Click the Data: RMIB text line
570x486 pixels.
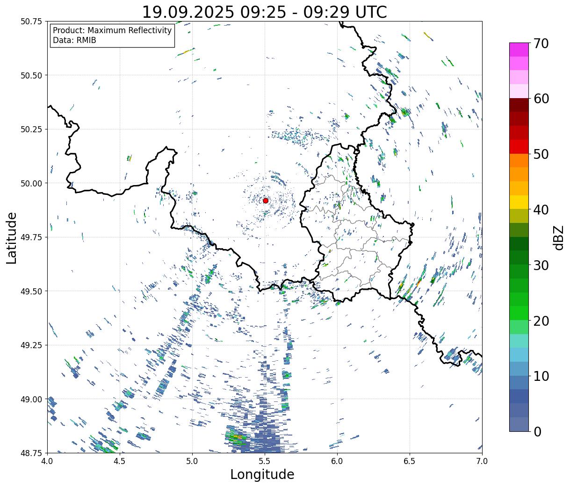74,41
